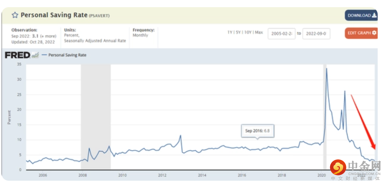The height and width of the screenshot is (185, 386).
Task: Click the Personal Saving Rate legend label
Action: pyautogui.click(x=67, y=55)
